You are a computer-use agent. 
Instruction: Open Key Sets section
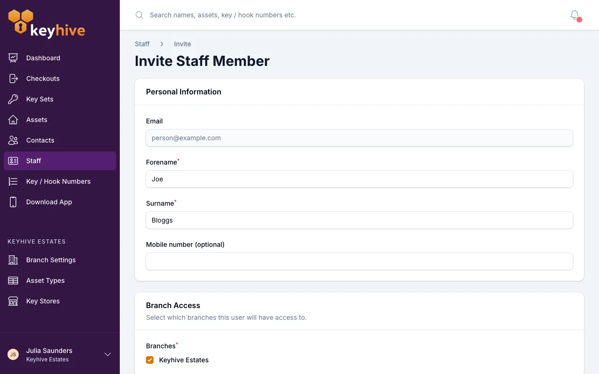[x=60, y=99]
